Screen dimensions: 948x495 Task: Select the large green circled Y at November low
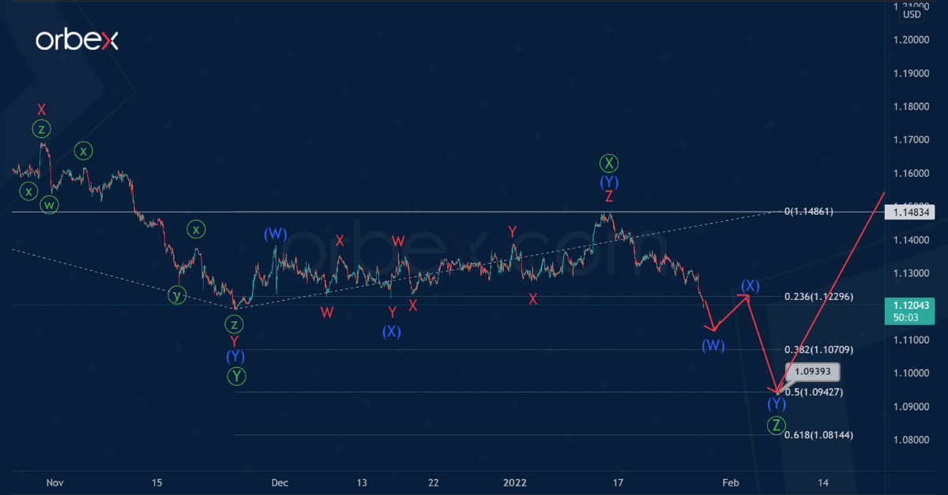[237, 377]
